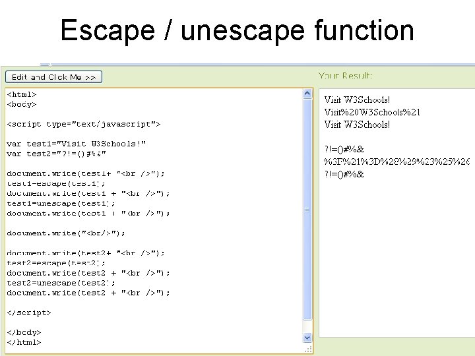Click the last ?!=()#%& result line
475x356 pixels.
(x=344, y=174)
